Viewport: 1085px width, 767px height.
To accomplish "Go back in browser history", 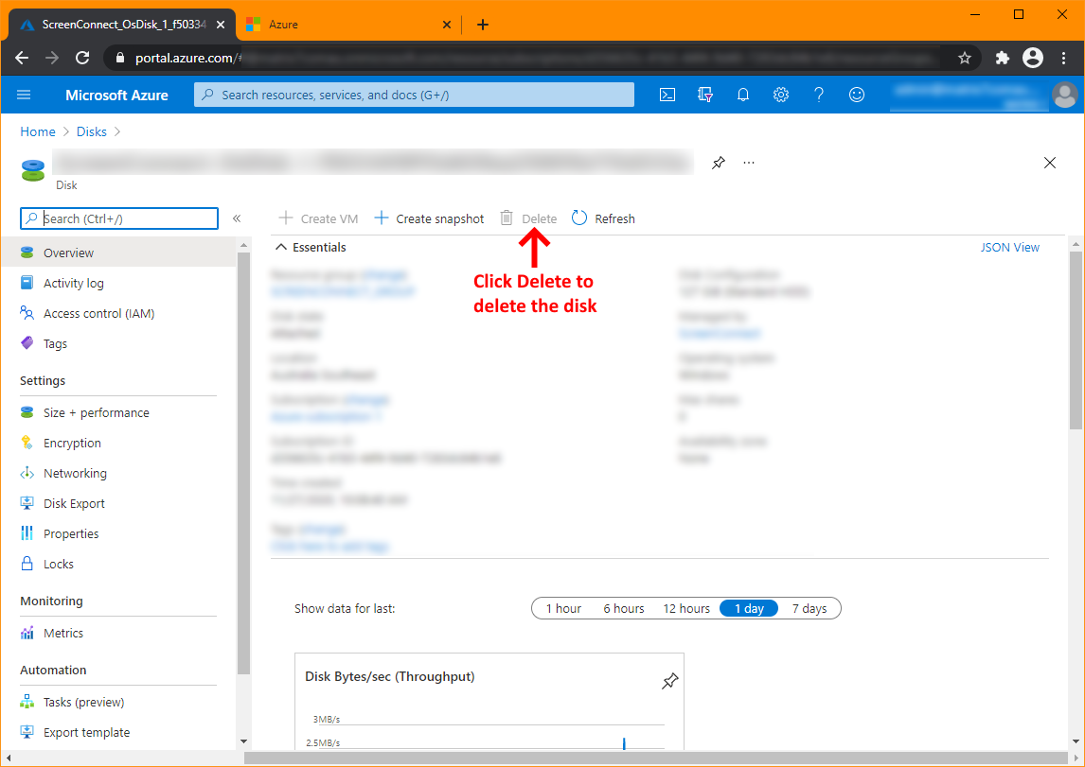I will tap(22, 58).
